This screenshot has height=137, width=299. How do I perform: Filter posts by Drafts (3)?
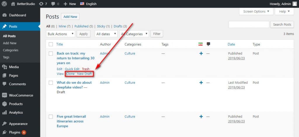coord(120,26)
